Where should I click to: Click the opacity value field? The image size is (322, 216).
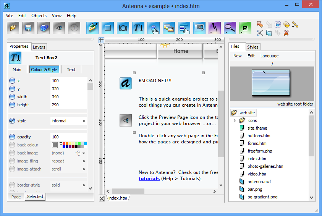pyautogui.click(x=69, y=137)
